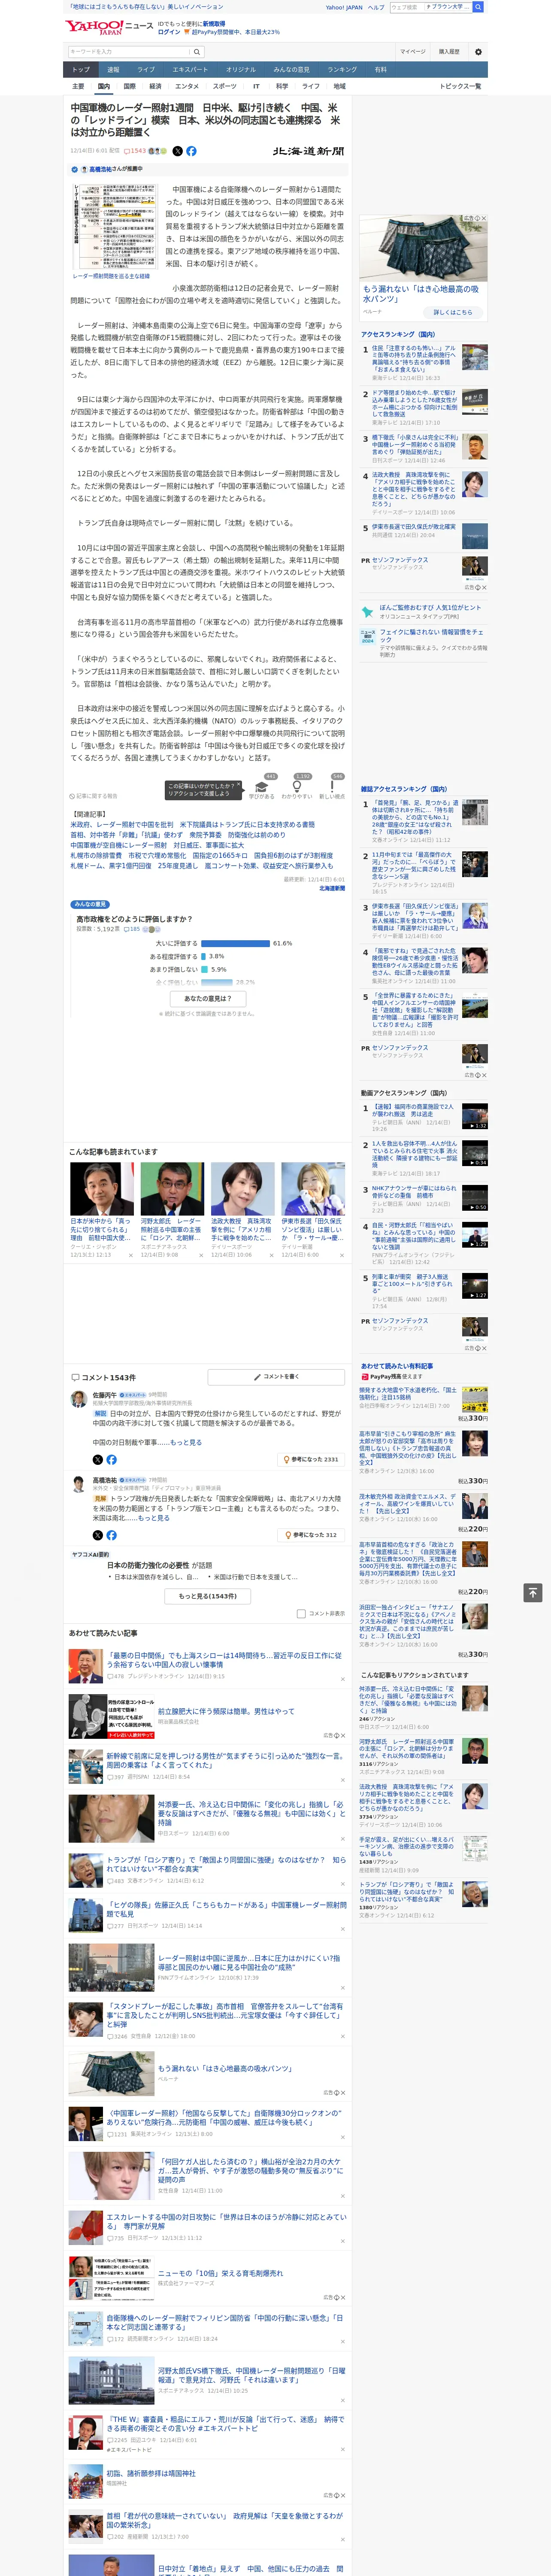Open the エキスパート navigation tab

pos(190,69)
